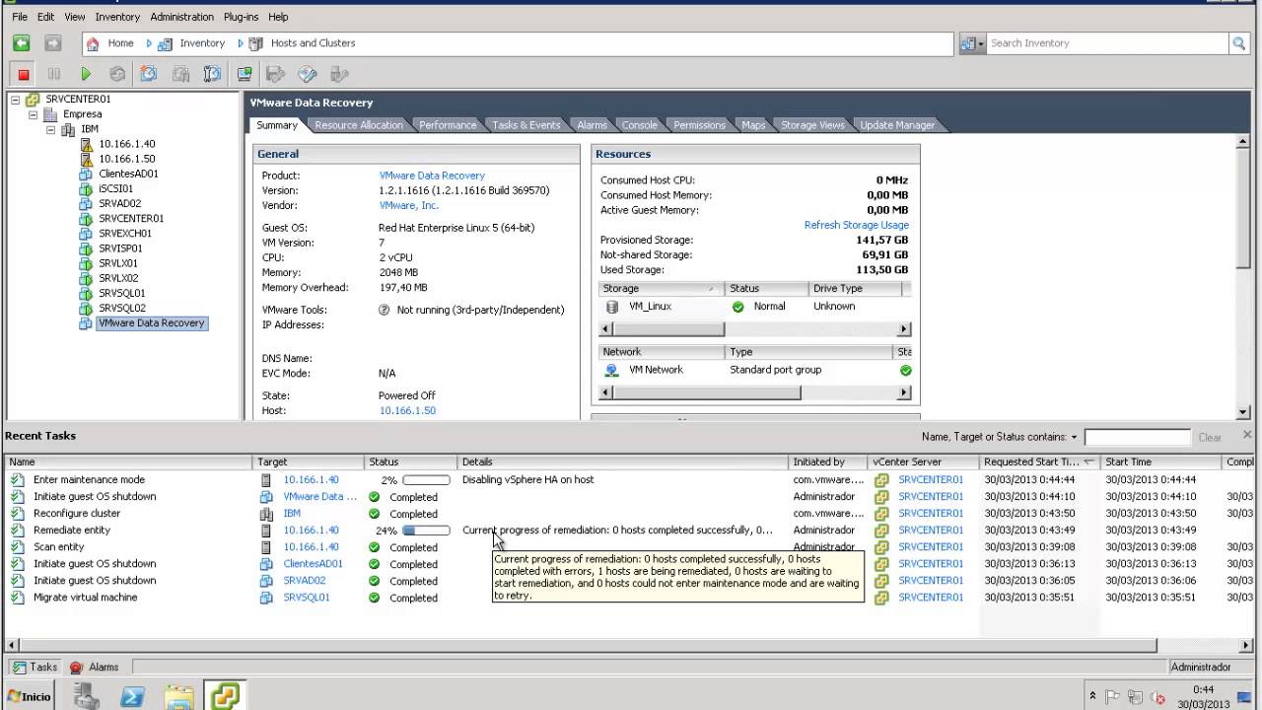Click the VMware Data Recovery product link

point(432,176)
